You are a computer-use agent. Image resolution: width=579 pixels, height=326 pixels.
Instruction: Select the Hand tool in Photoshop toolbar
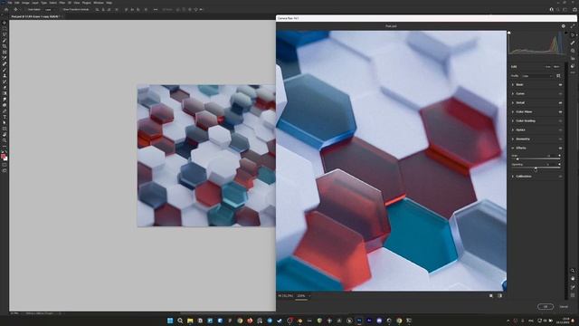5,135
